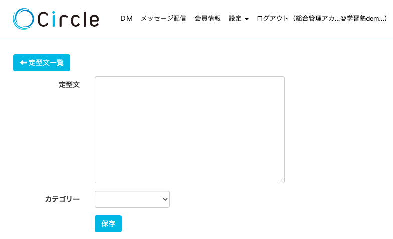Go to メッセージ配信 page
393x239 pixels.
point(163,19)
